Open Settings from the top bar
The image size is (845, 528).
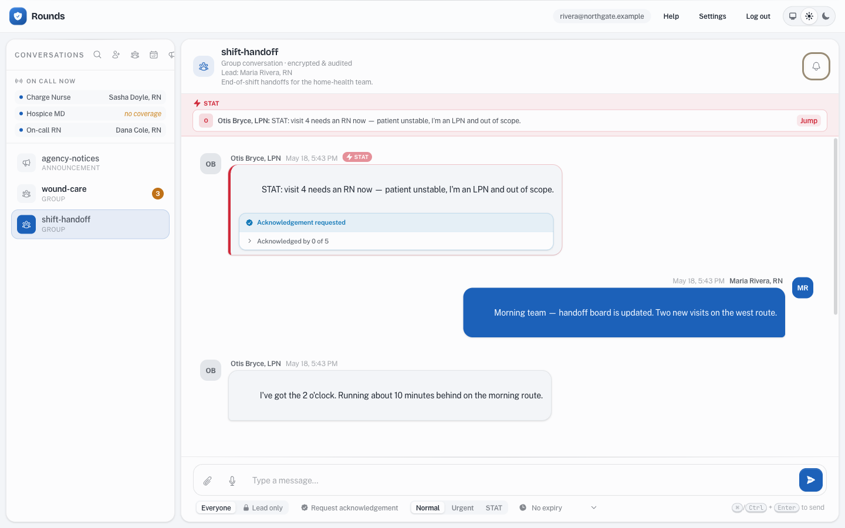point(712,16)
